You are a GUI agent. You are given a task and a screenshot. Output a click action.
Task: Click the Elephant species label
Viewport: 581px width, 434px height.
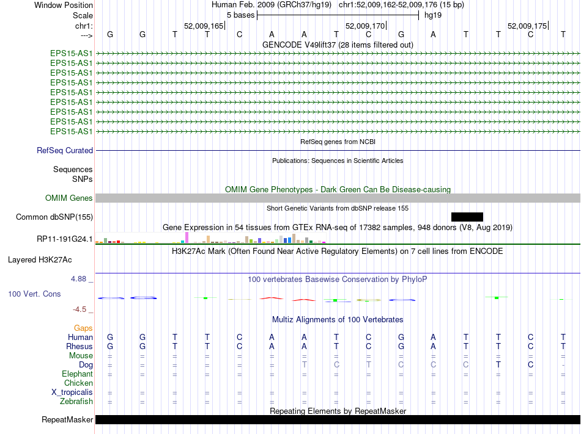(78, 374)
